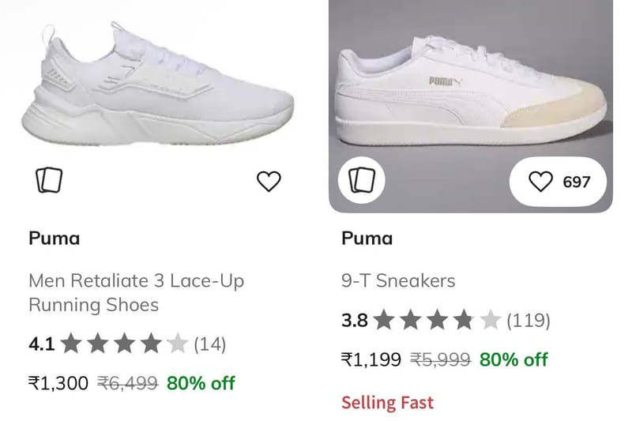Image resolution: width=632 pixels, height=421 pixels.
Task: Tap similar products icon on 9-T Sneakers image
Action: (x=362, y=180)
